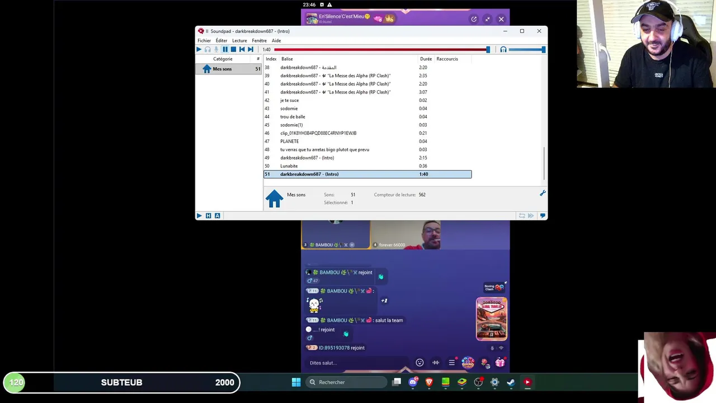Click the rose gift icon in live stream
This screenshot has height=403, width=716.
click(x=484, y=363)
